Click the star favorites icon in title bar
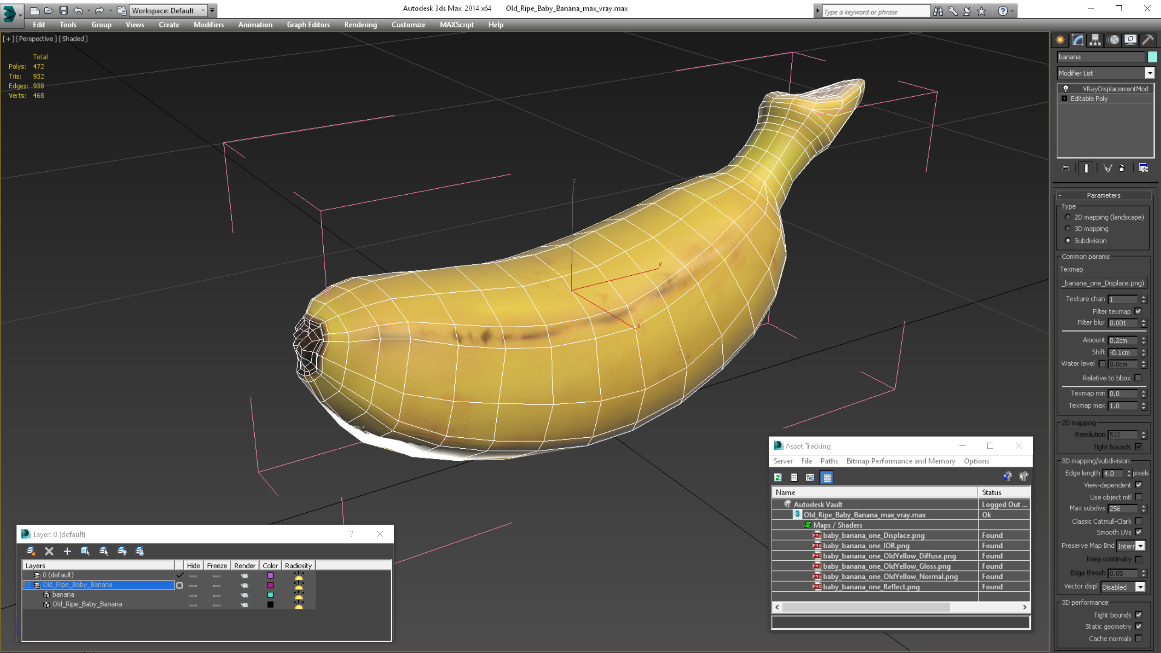Image resolution: width=1161 pixels, height=653 pixels. point(982,11)
